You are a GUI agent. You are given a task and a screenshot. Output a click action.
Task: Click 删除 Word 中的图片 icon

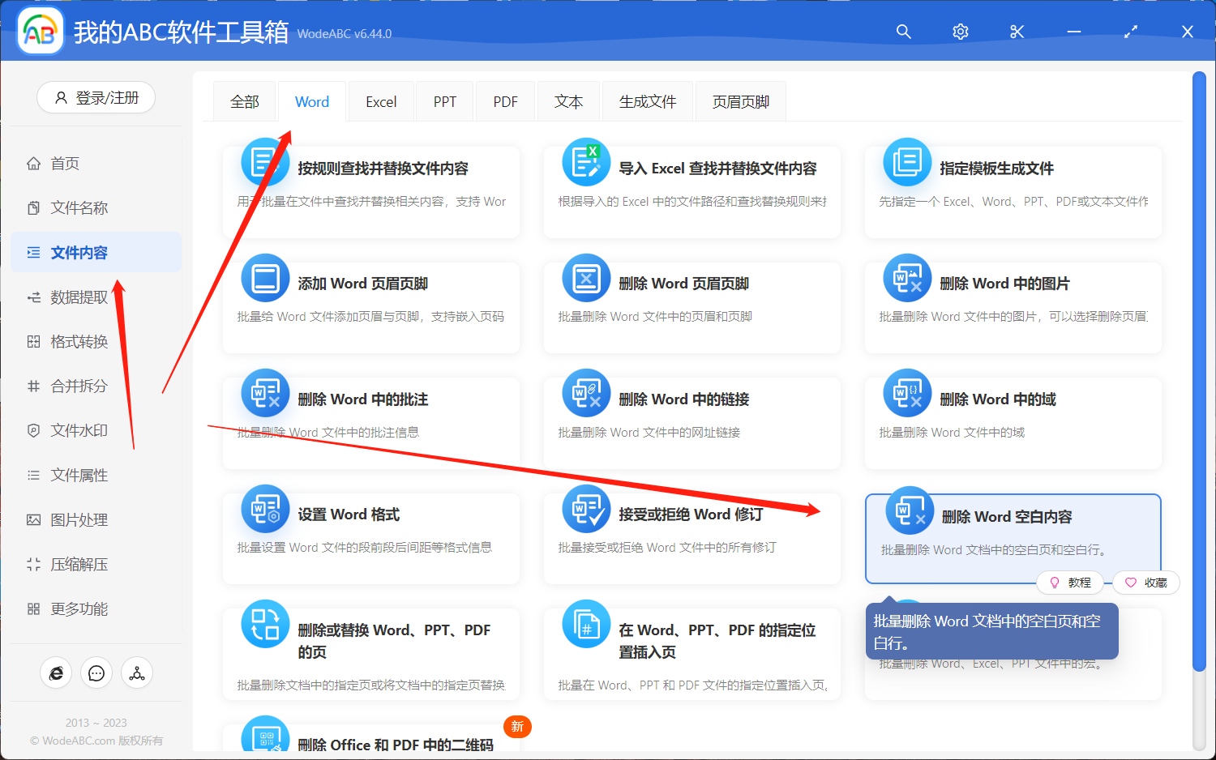click(907, 278)
